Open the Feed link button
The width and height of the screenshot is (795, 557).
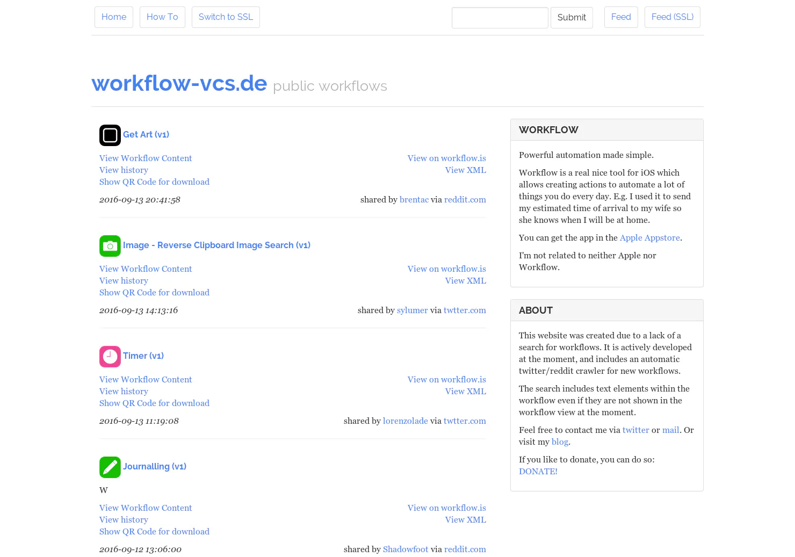click(x=621, y=17)
